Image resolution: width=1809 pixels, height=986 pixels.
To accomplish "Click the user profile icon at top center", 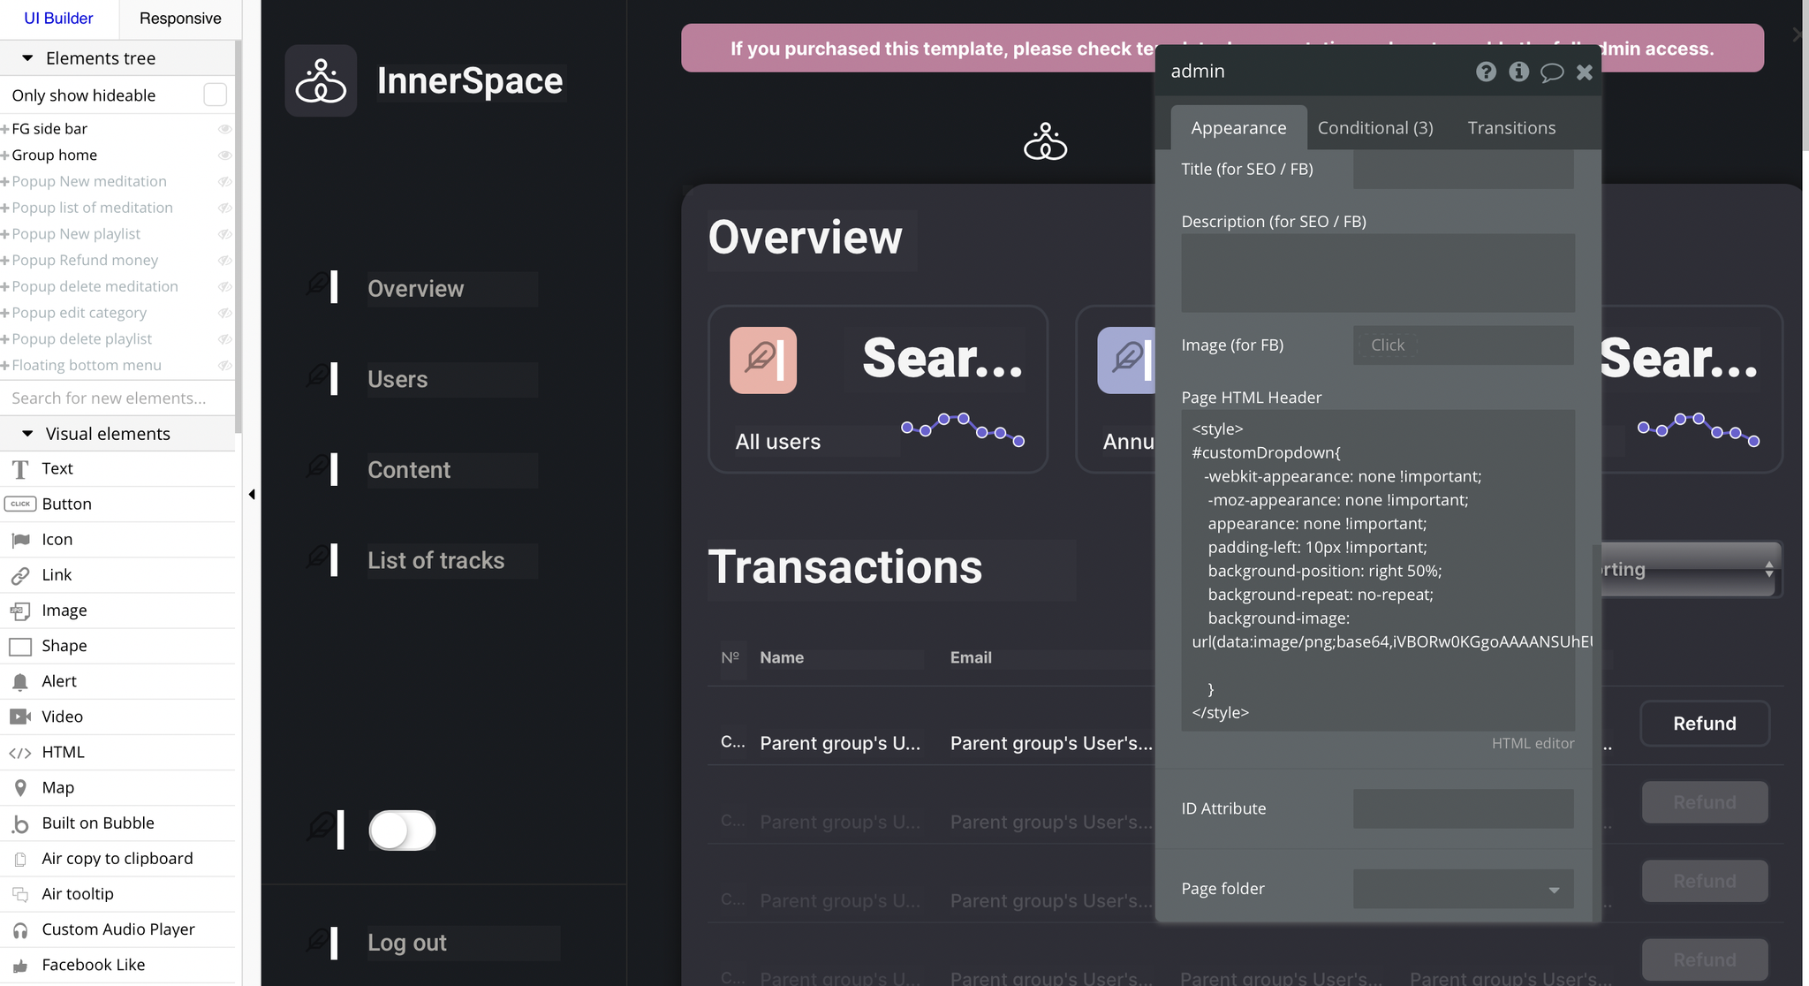I will coord(1043,140).
